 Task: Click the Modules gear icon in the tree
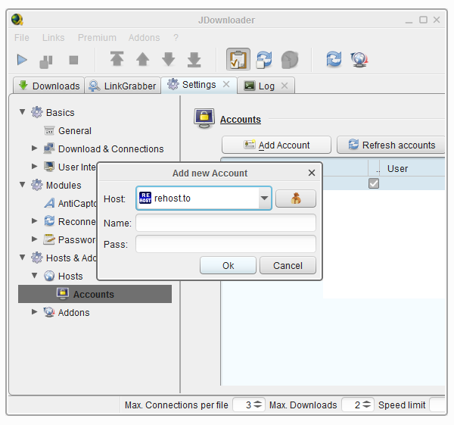(x=37, y=185)
